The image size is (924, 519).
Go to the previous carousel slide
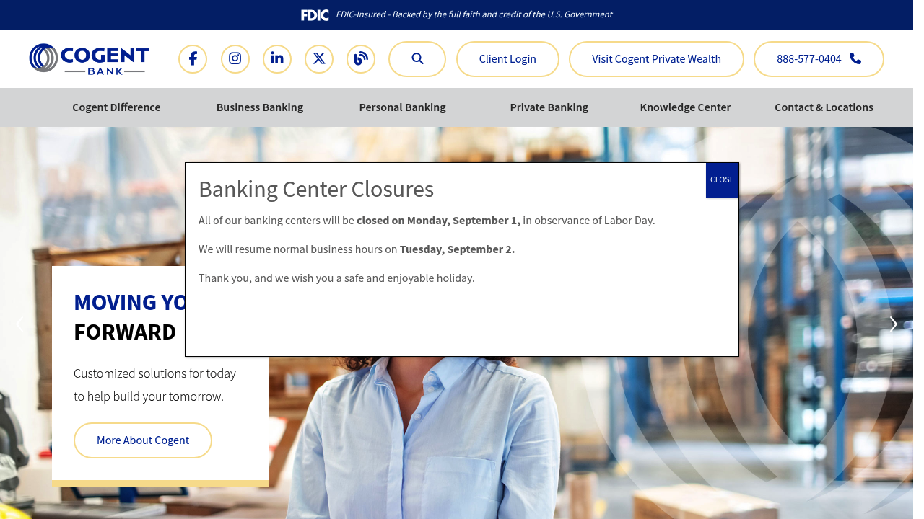point(19,324)
